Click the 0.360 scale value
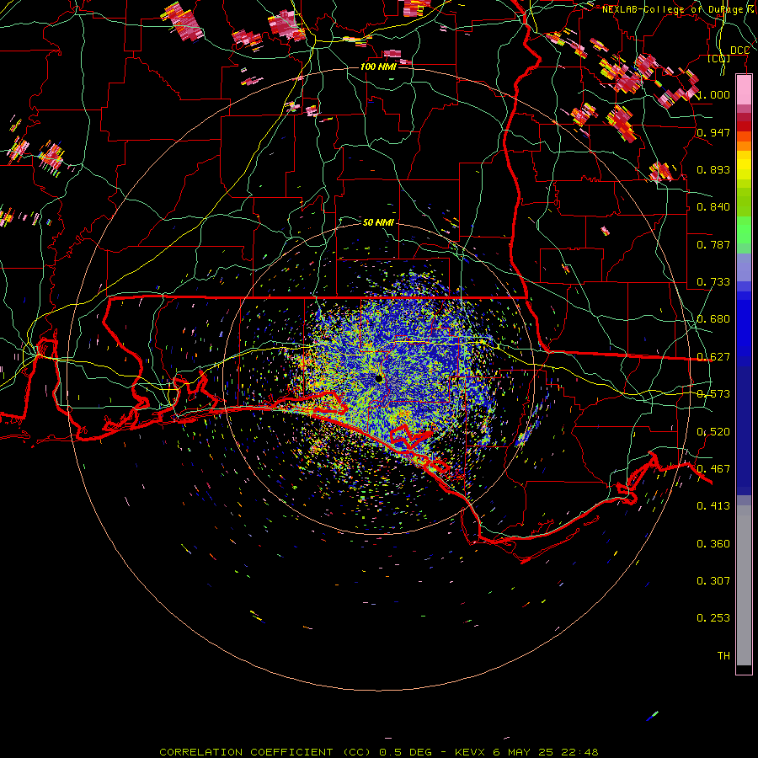 coord(713,544)
